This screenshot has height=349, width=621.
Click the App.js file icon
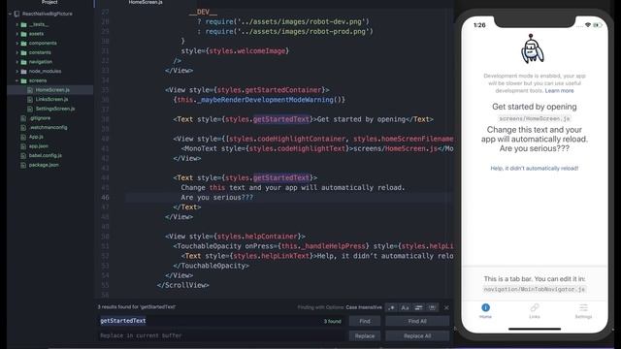(x=23, y=137)
